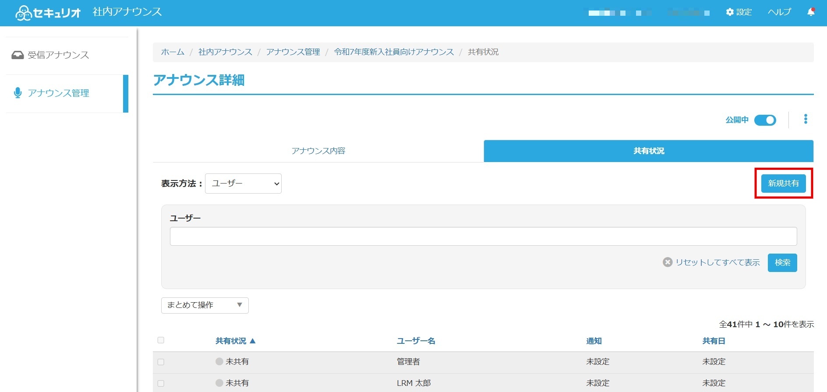Sort by 共有日 column header

click(x=714, y=341)
